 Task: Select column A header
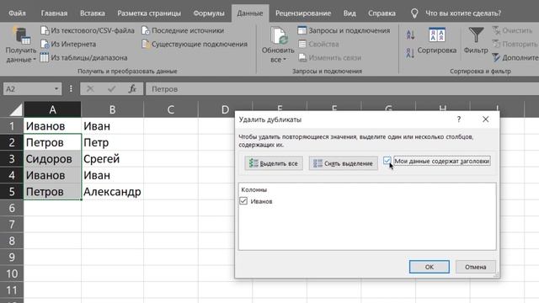click(52, 109)
